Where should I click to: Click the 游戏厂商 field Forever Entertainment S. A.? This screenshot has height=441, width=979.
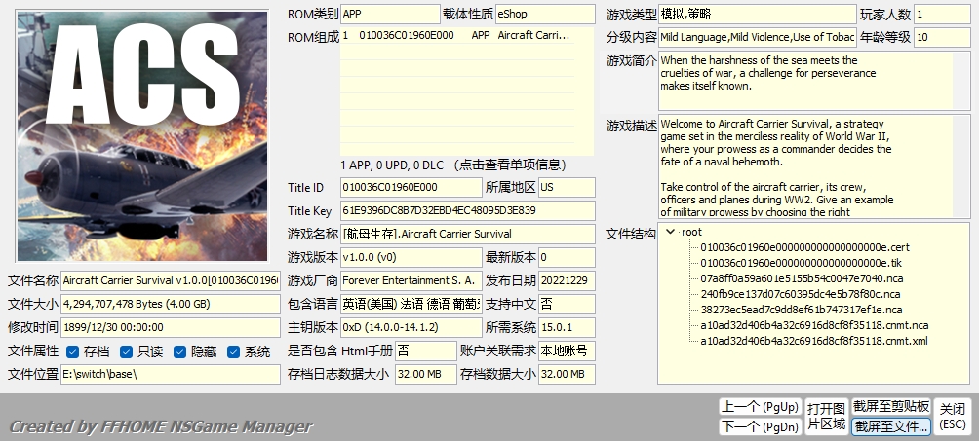411,280
